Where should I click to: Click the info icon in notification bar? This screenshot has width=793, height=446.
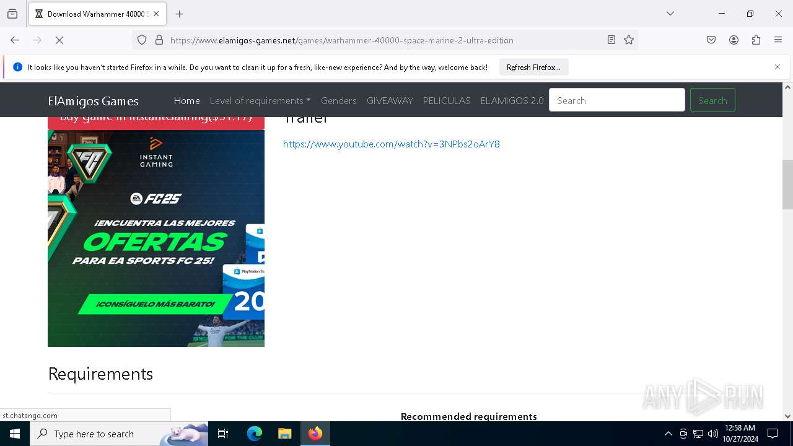[17, 67]
